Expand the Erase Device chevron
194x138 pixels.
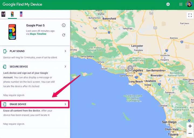(65, 104)
